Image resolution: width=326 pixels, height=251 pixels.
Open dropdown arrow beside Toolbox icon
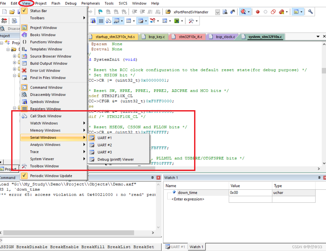coord(197,21)
